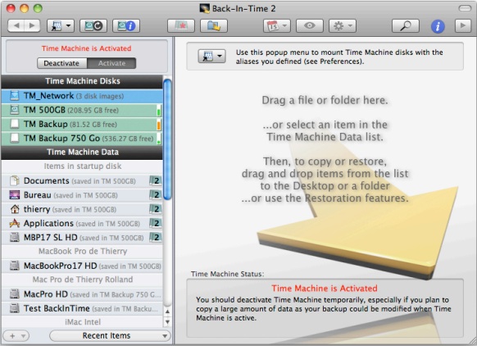477x346 pixels.
Task: Go forward with the right navigation arrow
Action: pyautogui.click(x=32, y=26)
